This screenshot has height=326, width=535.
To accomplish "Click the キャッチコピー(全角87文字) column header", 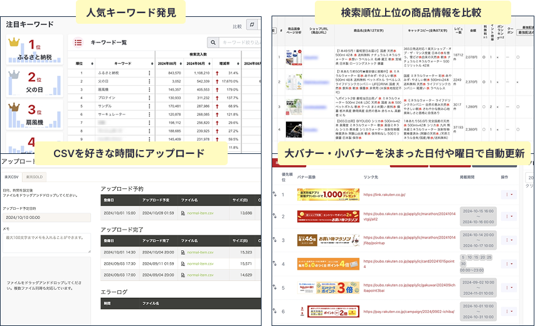I will click(428, 31).
